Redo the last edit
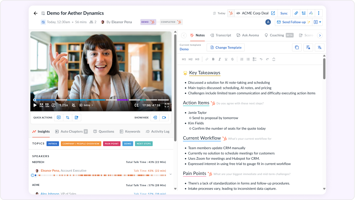This screenshot has width=355, height=200. [267, 59]
